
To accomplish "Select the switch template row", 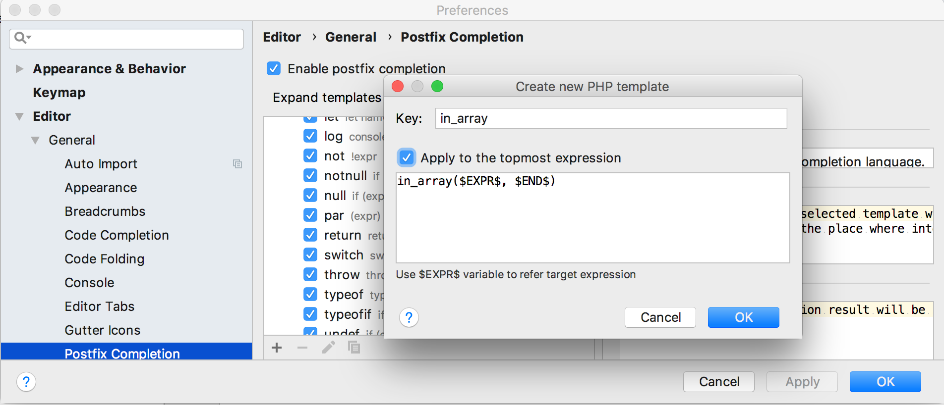I will [x=344, y=254].
